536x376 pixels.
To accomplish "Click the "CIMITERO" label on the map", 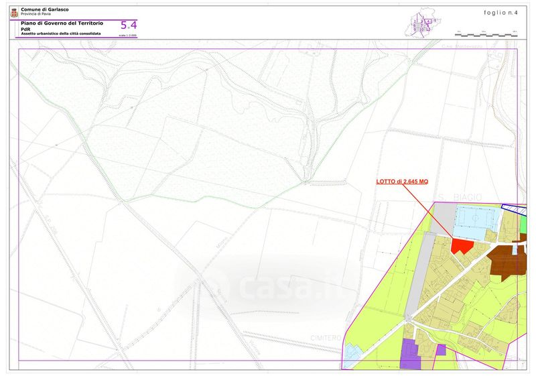I will pyautogui.click(x=326, y=337).
